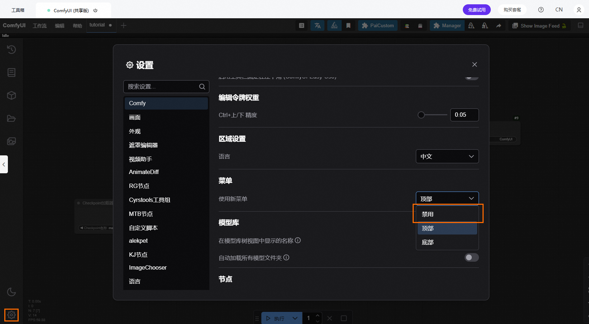589x324 pixels.
Task: Open the 工作流 menu
Action: 40,26
